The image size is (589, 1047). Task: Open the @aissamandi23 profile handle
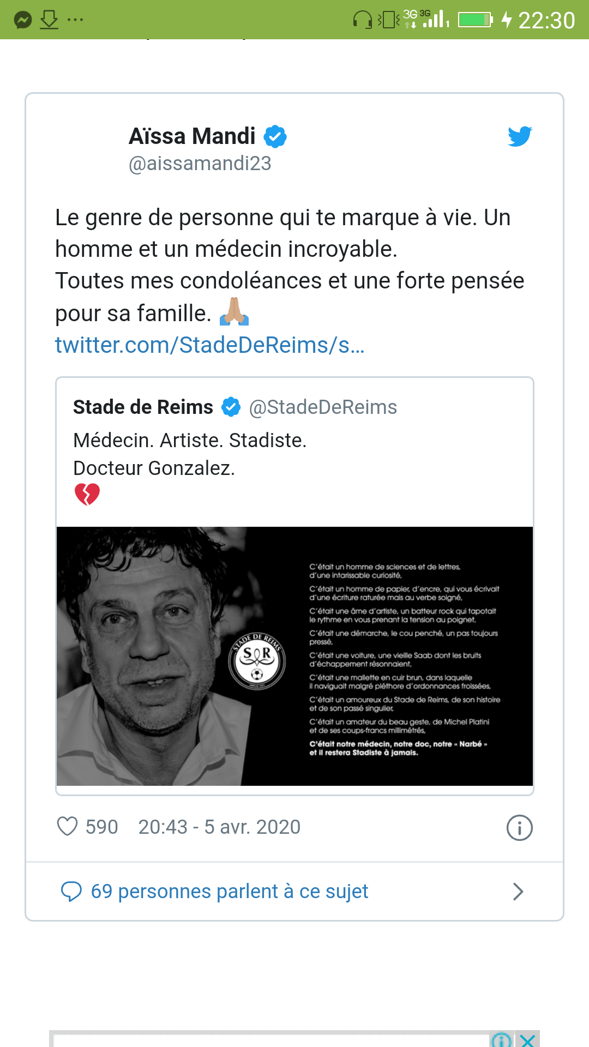tap(200, 164)
